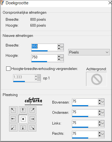Decrease Onderaan with the down spinner
Viewport: 112px width, 142px height.
tap(99, 114)
